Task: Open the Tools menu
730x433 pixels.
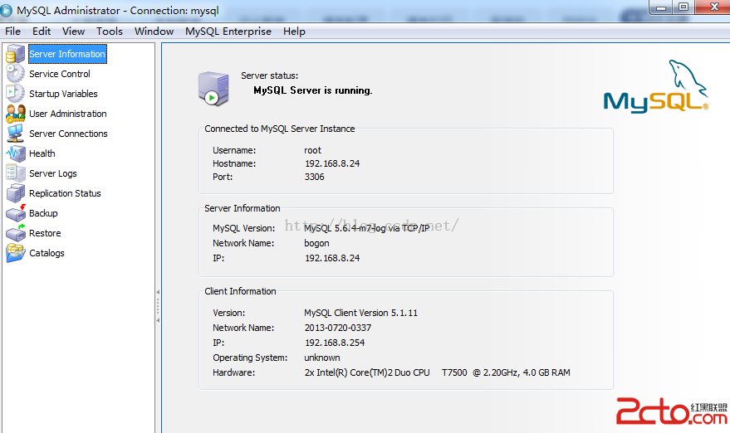Action: [110, 32]
